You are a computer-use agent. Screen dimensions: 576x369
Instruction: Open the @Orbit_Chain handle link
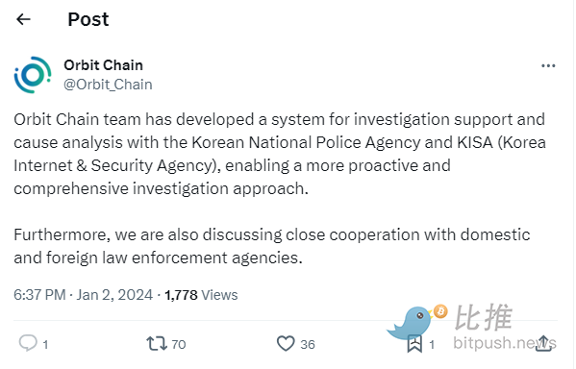click(108, 85)
